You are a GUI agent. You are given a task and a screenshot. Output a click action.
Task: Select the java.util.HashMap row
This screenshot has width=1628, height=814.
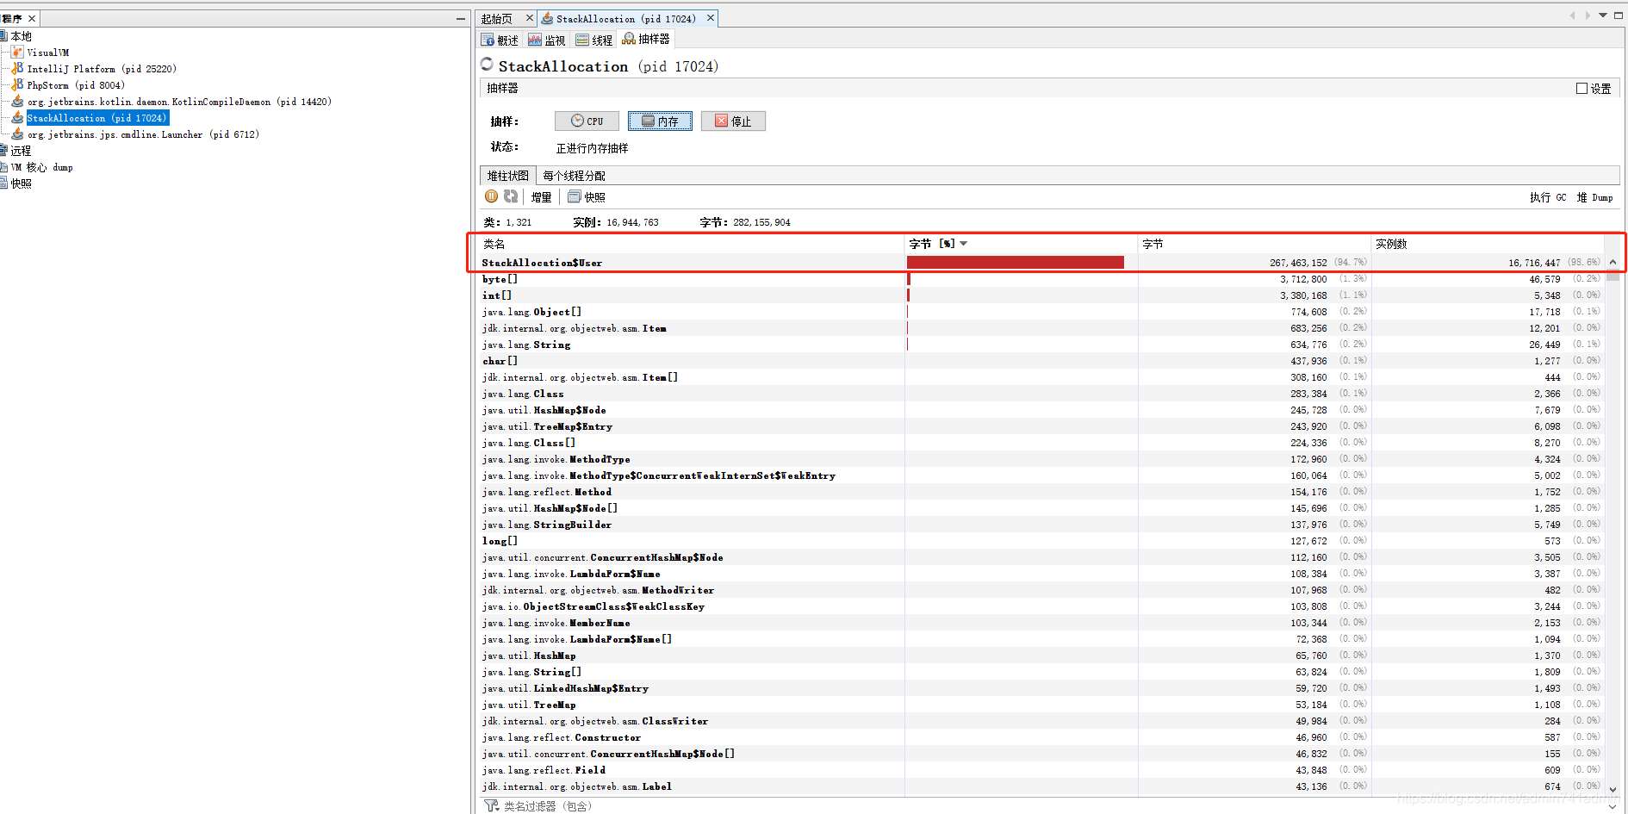pos(1041,656)
